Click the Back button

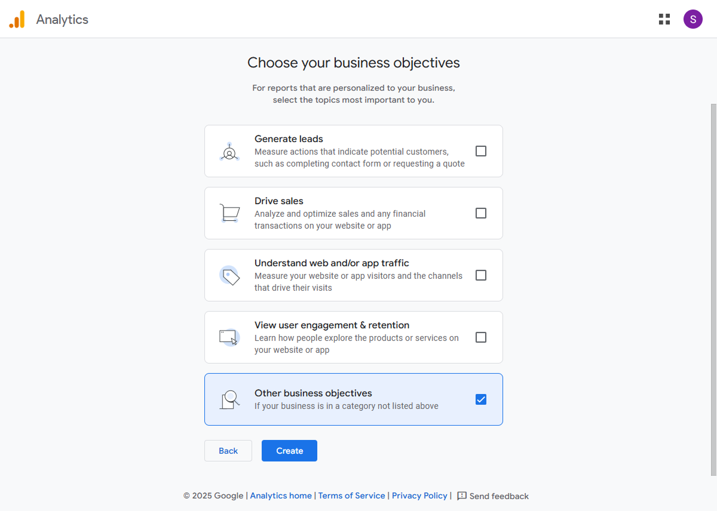228,451
